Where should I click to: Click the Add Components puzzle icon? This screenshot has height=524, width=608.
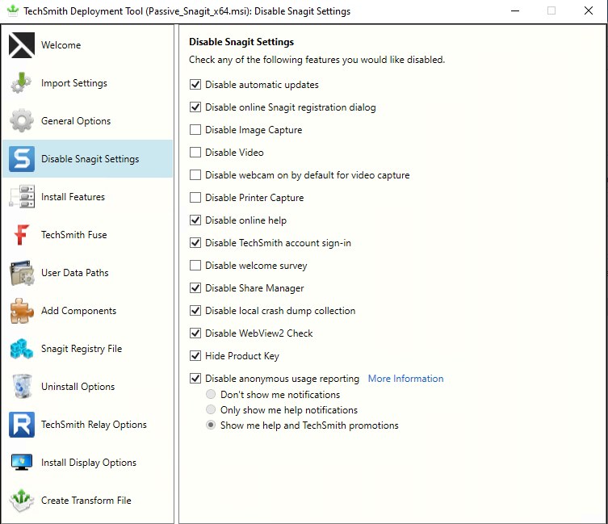tap(22, 311)
